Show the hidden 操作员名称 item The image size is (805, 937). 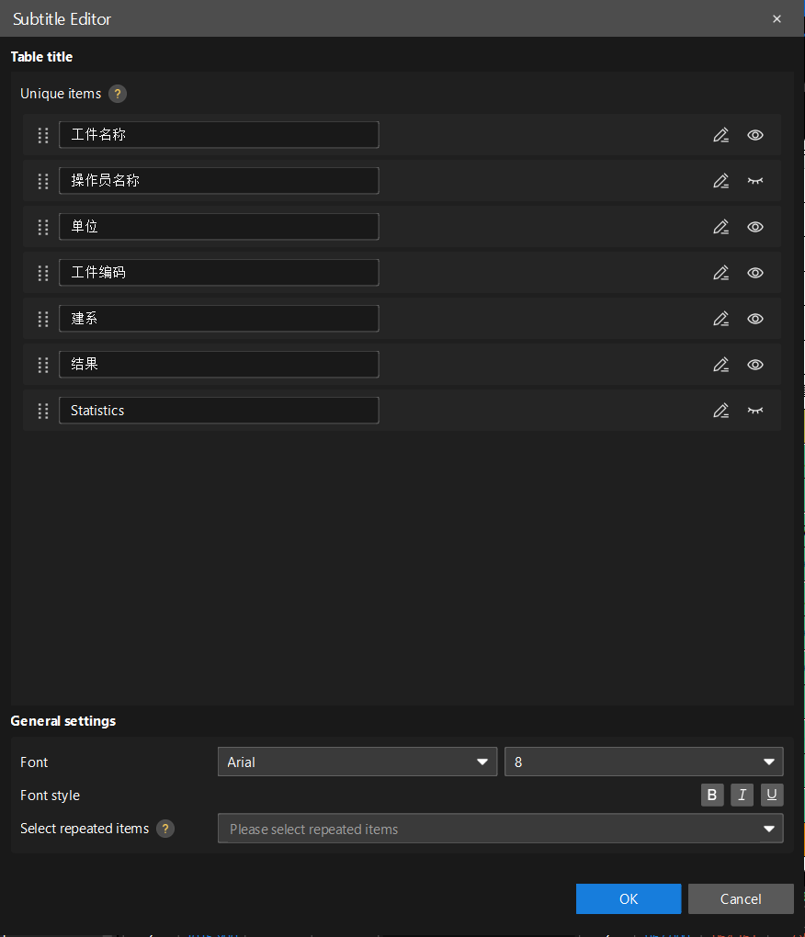tap(754, 180)
